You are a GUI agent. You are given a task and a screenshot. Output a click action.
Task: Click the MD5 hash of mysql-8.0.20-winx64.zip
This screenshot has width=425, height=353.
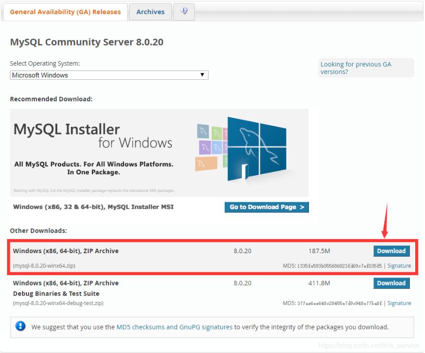click(x=351, y=265)
